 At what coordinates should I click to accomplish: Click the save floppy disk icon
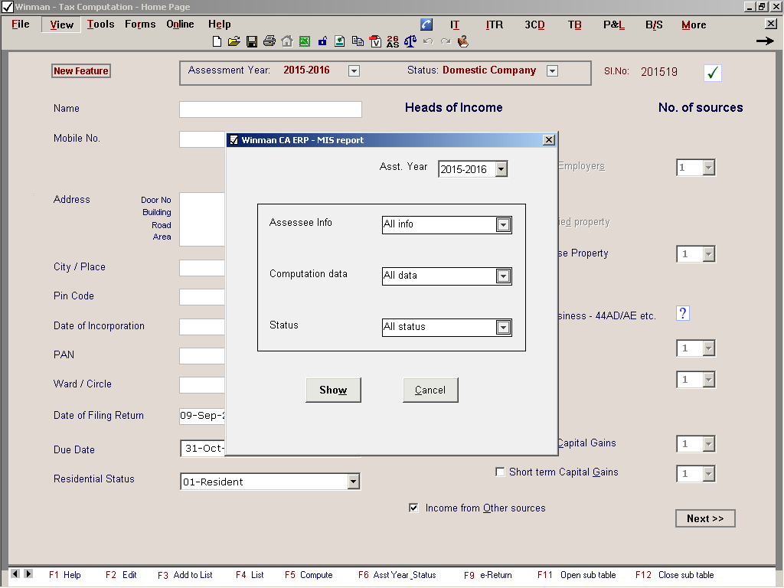pyautogui.click(x=251, y=41)
